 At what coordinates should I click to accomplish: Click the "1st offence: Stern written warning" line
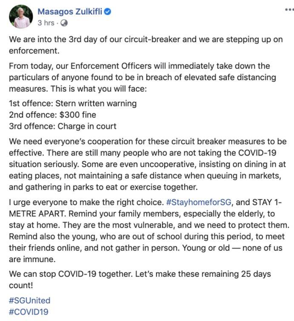pos(73,104)
